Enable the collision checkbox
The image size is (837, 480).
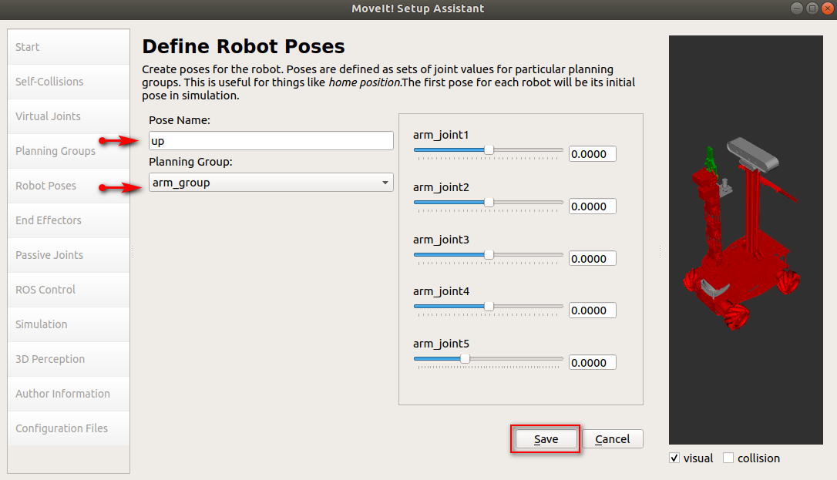click(728, 458)
